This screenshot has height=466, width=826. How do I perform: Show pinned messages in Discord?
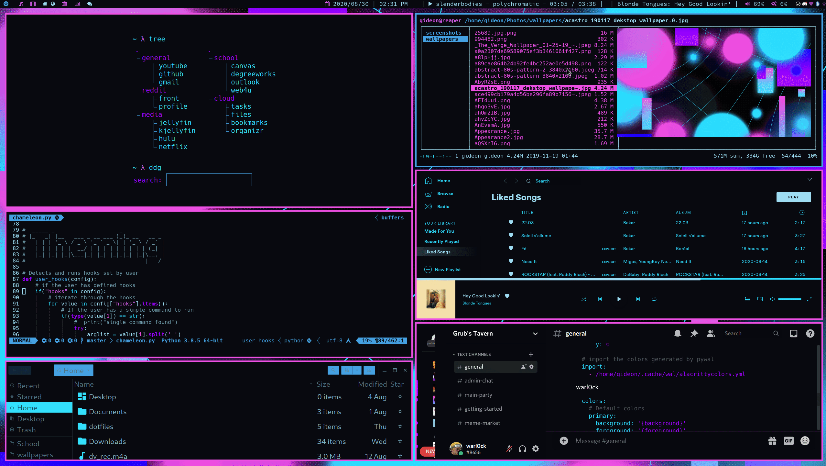click(694, 334)
